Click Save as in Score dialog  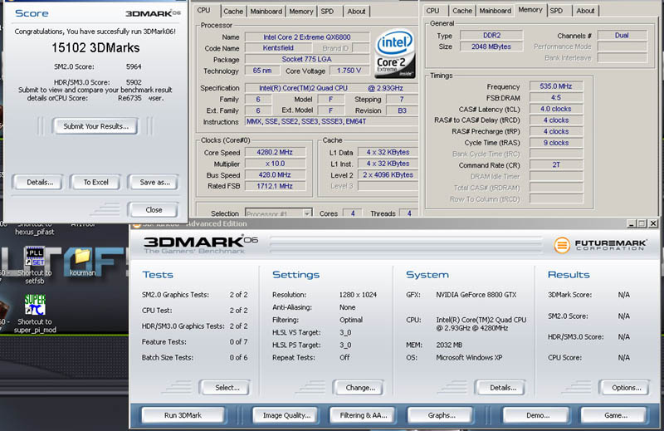click(x=154, y=182)
